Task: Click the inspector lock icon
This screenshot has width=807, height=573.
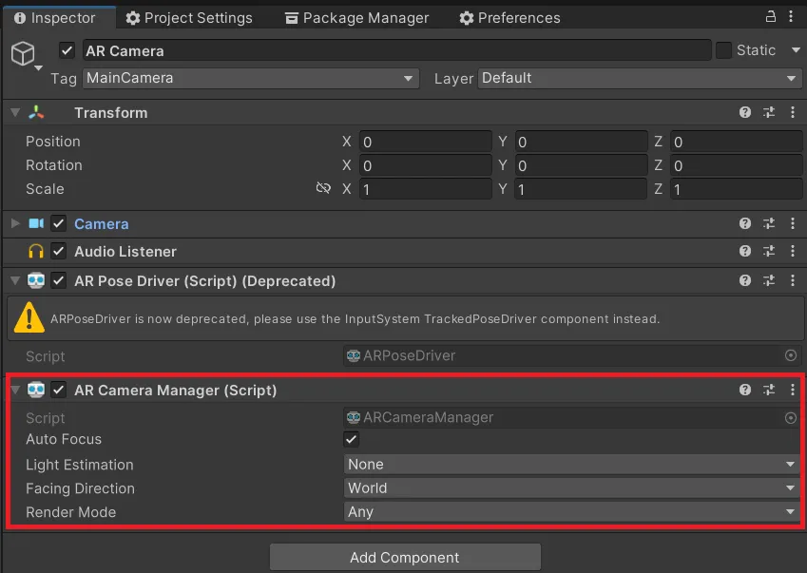Action: click(x=770, y=17)
